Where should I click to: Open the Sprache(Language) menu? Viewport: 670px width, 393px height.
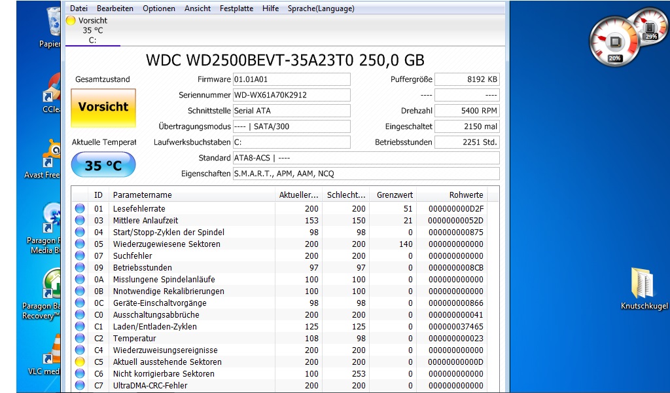(321, 8)
